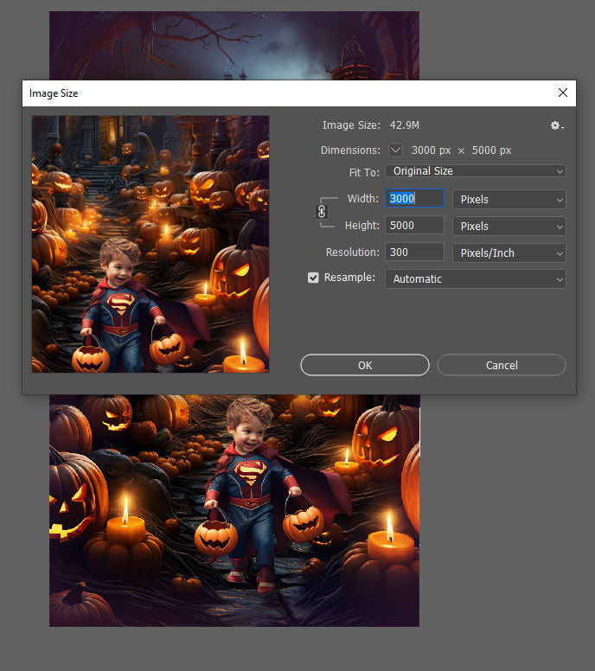The width and height of the screenshot is (595, 671).
Task: Open the Resolution units dropdown
Action: point(509,252)
